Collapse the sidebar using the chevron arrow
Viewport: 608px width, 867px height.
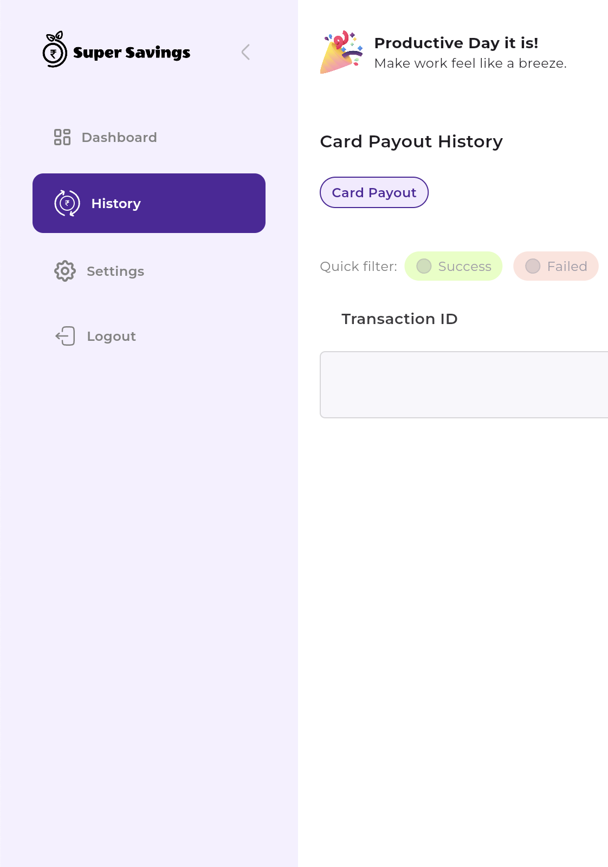(x=245, y=52)
